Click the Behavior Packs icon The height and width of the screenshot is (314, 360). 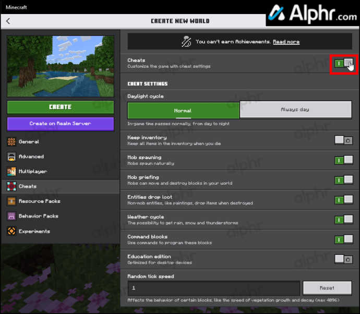[x=11, y=216]
